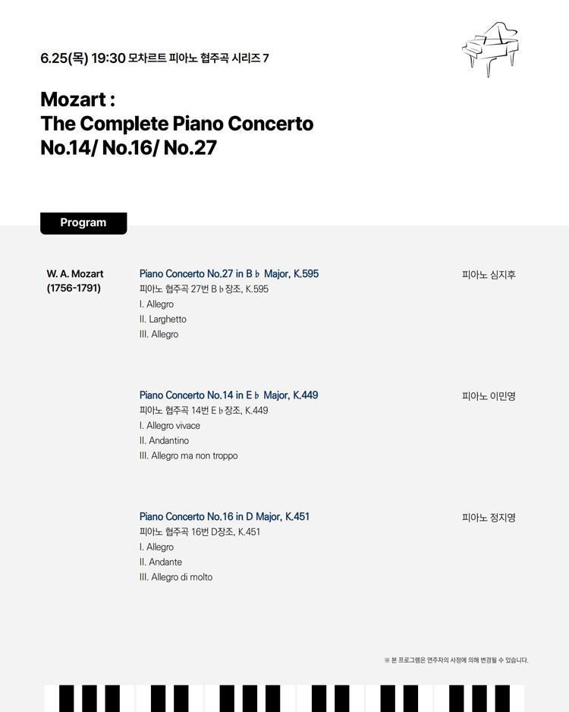This screenshot has width=569, height=712.
Task: Open Piano Concerto No.27 in B♭ Major heading
Action: (228, 274)
